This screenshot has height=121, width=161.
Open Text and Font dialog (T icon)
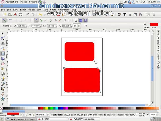(125, 15)
